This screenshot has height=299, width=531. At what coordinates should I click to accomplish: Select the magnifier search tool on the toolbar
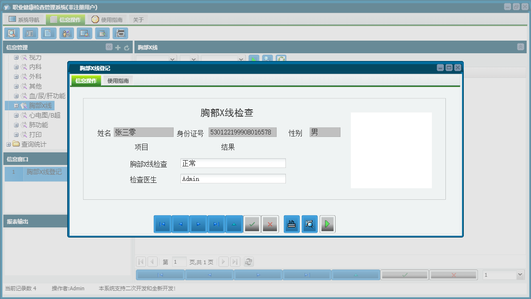pyautogui.click(x=12, y=33)
